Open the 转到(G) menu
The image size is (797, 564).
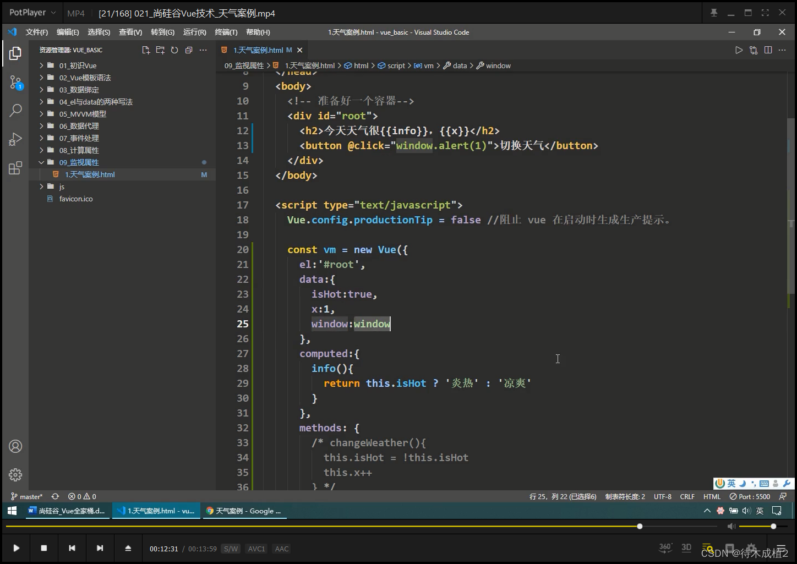click(x=162, y=32)
